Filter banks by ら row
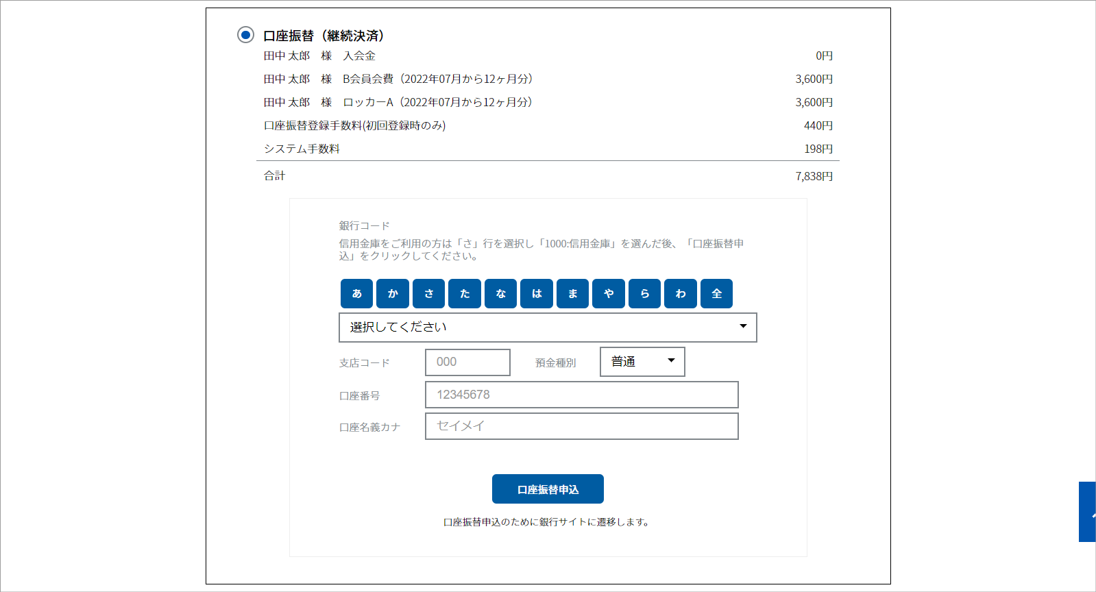Viewport: 1096px width, 592px height. [x=644, y=293]
